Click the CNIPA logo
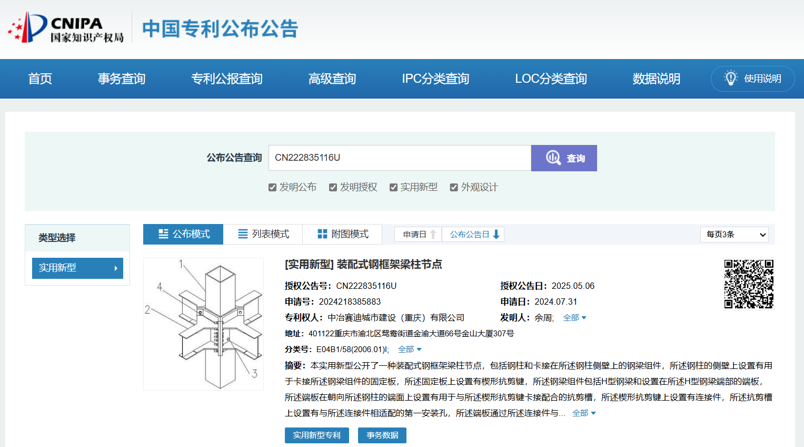This screenshot has width=804, height=447. tap(66, 28)
